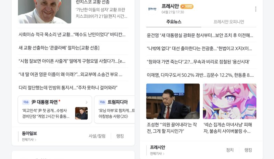
Task: Switch to the 프레시안 오피니언 tab
Action: coord(229,22)
